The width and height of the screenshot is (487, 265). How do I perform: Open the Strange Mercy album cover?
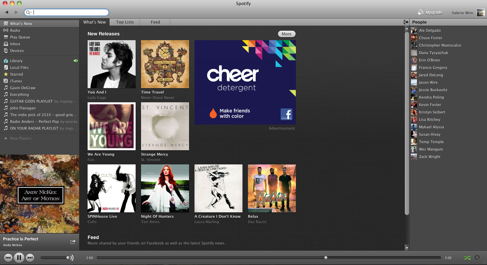click(x=165, y=126)
